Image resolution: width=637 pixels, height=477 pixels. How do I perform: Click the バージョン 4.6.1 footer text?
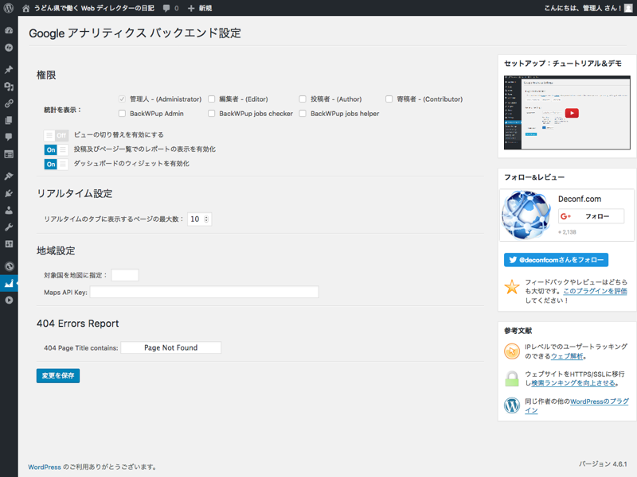click(x=603, y=463)
